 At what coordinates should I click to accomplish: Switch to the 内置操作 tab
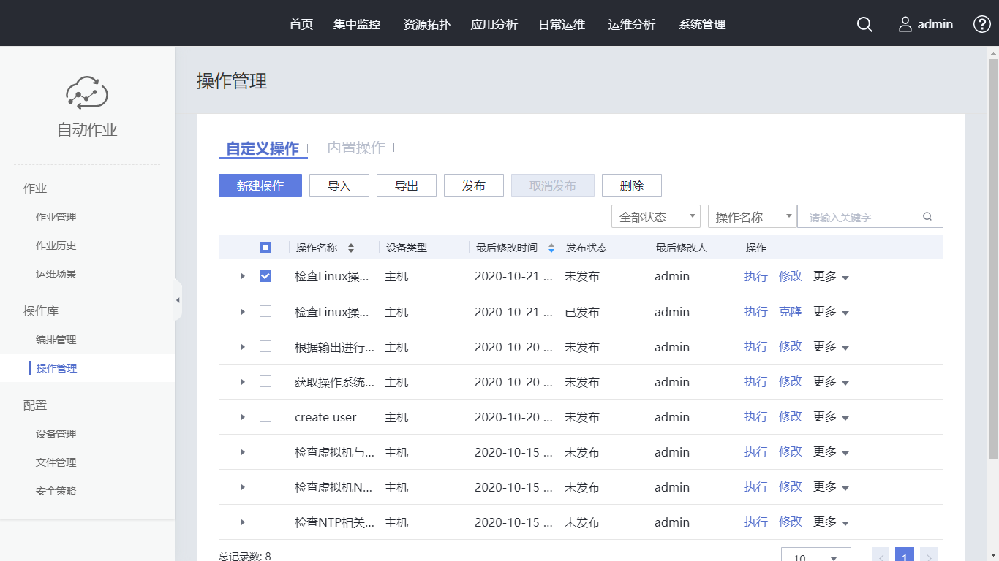[355, 148]
